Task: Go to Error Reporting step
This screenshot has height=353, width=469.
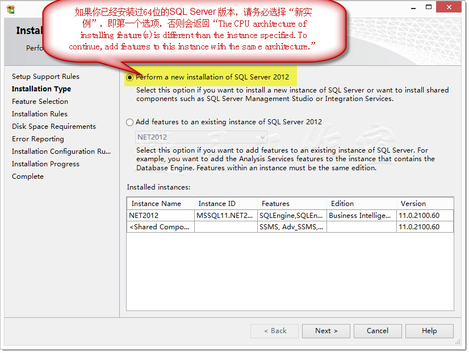Action: pos(38,139)
